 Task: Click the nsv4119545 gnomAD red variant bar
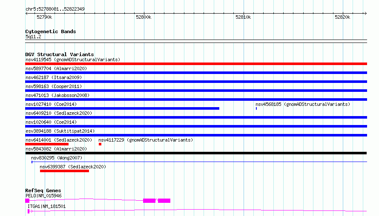[x=196, y=64]
